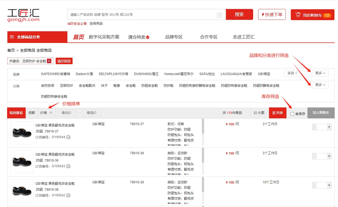Decrease quantity for item 78010-38
The width and height of the screenshot is (338, 207).
click(x=315, y=185)
